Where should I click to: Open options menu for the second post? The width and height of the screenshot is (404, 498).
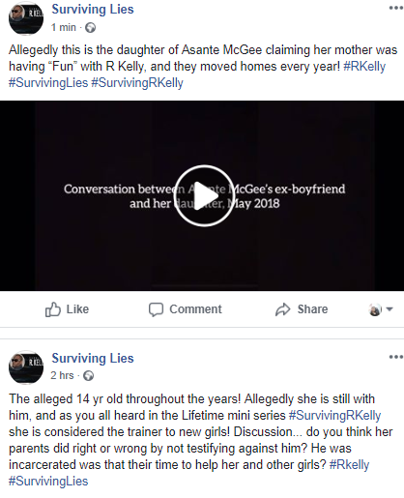click(396, 357)
